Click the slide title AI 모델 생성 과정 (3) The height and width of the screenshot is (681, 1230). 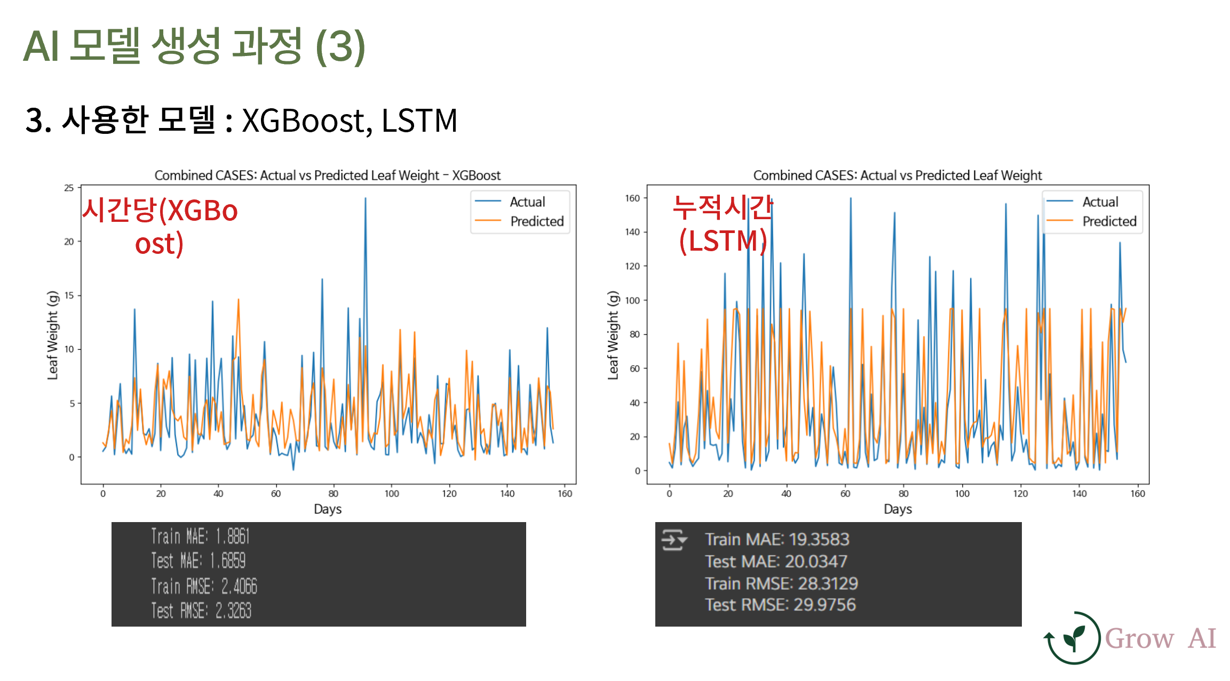[x=194, y=47]
